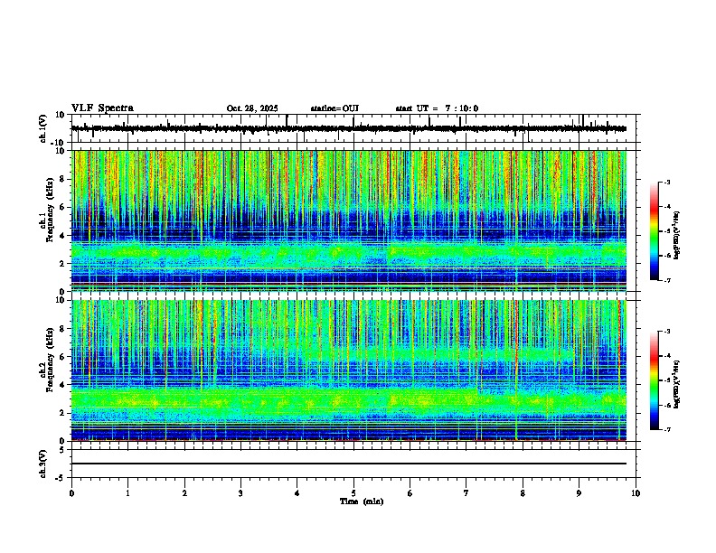Click the 'start UT = 7 : 10: 0' text

pos(437,108)
